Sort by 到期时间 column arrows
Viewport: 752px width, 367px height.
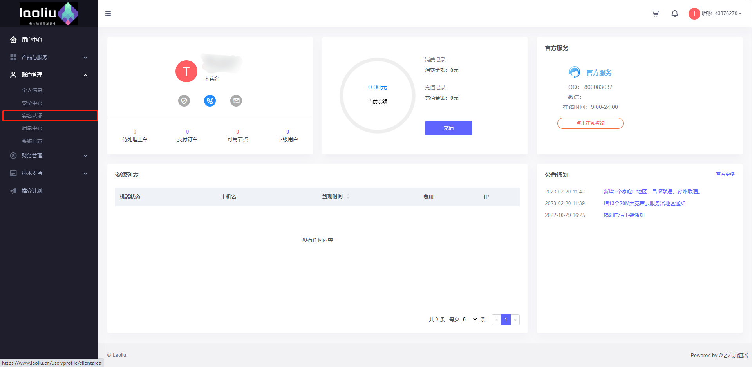348,197
